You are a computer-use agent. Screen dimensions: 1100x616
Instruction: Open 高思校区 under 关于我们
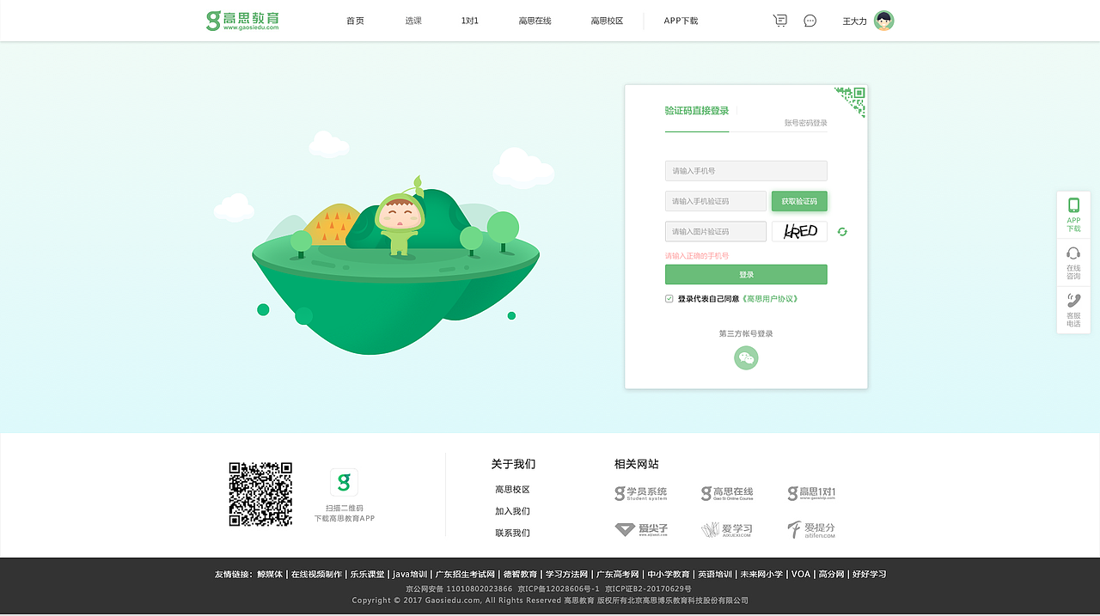click(x=512, y=490)
